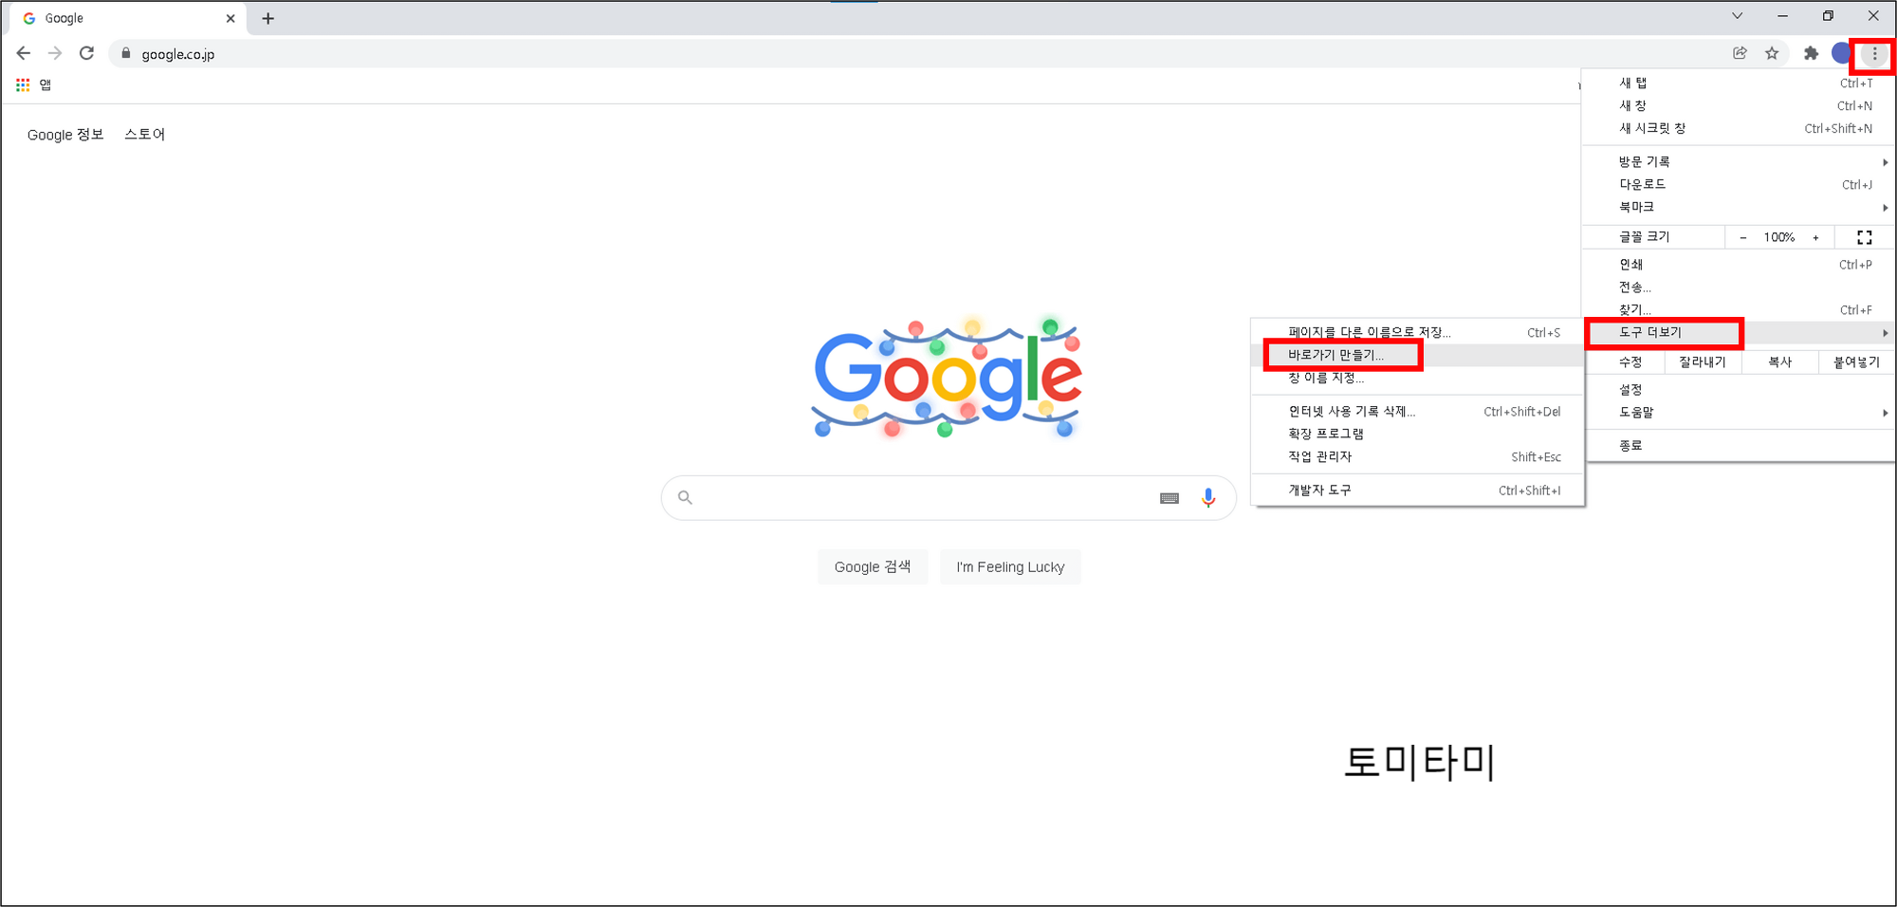Screen dimensions: 1897x907
Task: Click the 앱 bookmark label
Action: (46, 84)
